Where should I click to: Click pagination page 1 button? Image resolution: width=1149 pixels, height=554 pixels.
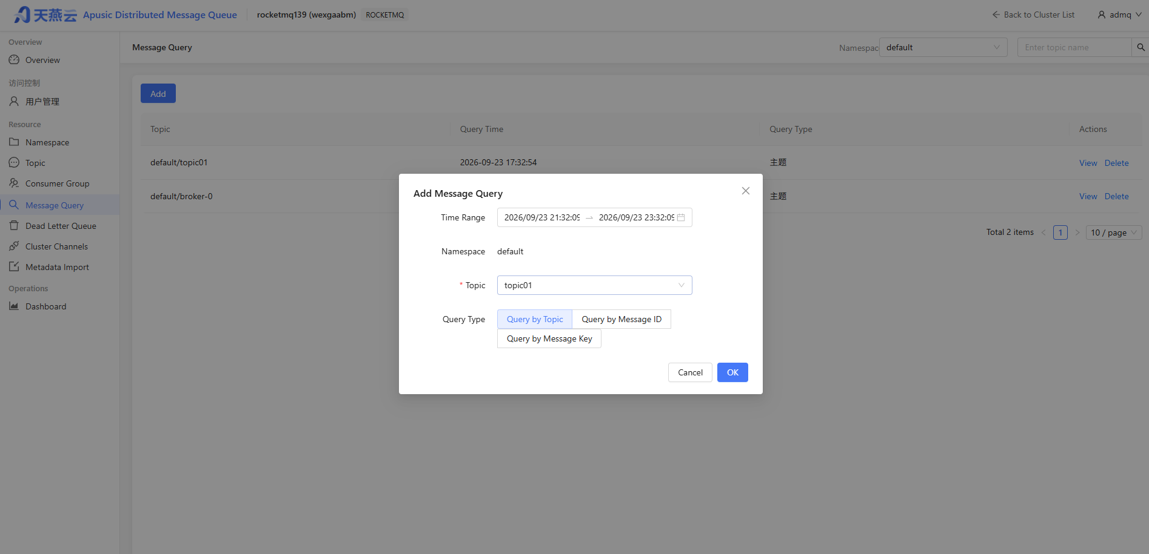[1060, 232]
